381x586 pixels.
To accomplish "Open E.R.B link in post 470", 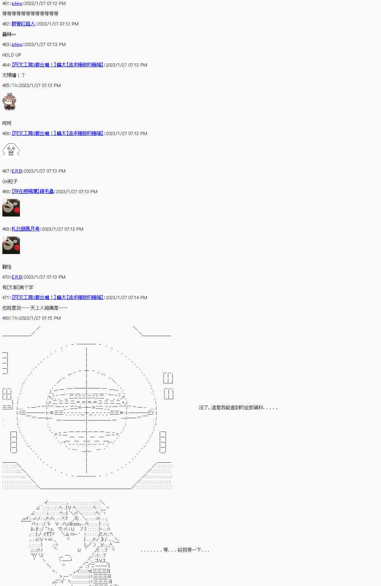I will coord(17,277).
